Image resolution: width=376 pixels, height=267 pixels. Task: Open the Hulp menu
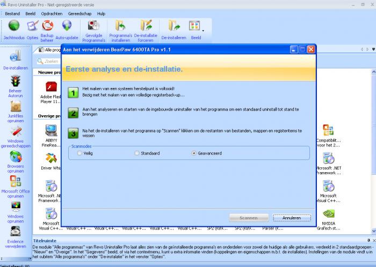(x=101, y=13)
